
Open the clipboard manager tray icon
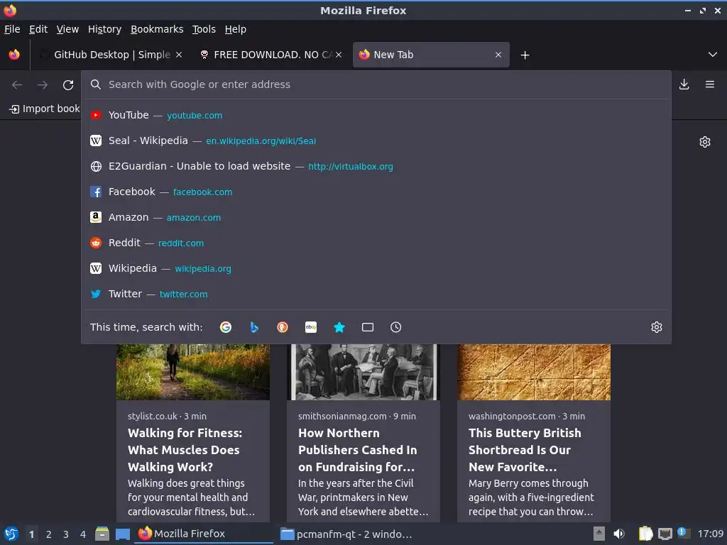click(x=645, y=534)
